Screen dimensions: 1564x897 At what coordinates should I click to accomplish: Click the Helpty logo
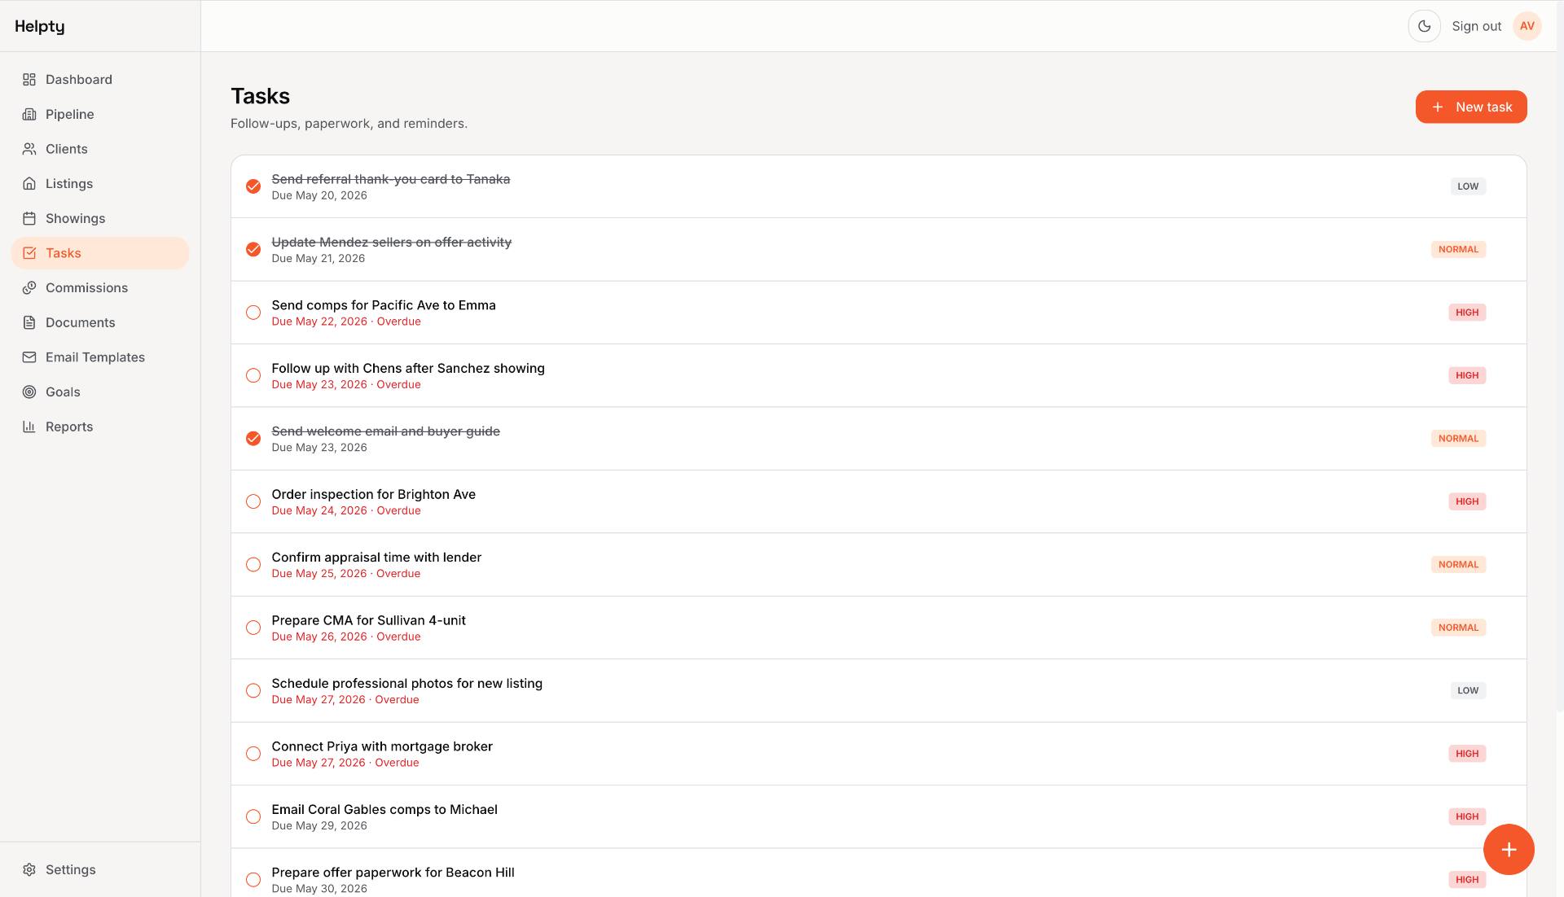coord(40,26)
